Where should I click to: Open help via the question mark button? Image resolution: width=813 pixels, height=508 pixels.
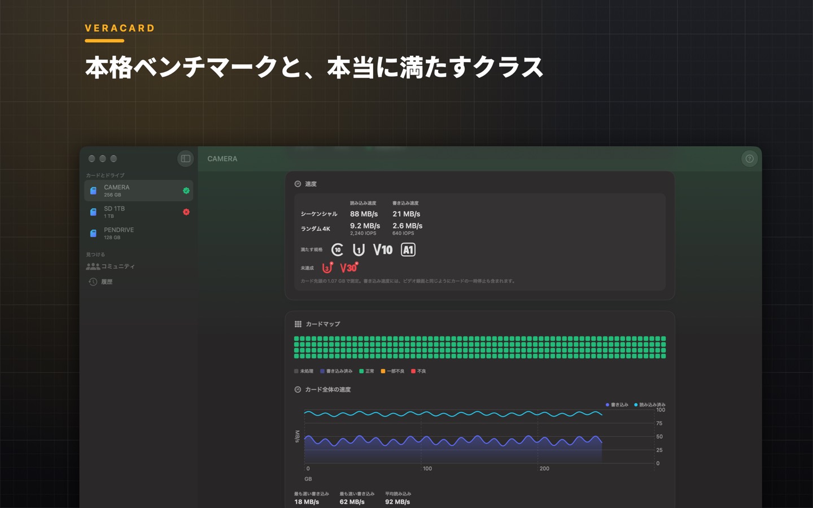coord(749,159)
